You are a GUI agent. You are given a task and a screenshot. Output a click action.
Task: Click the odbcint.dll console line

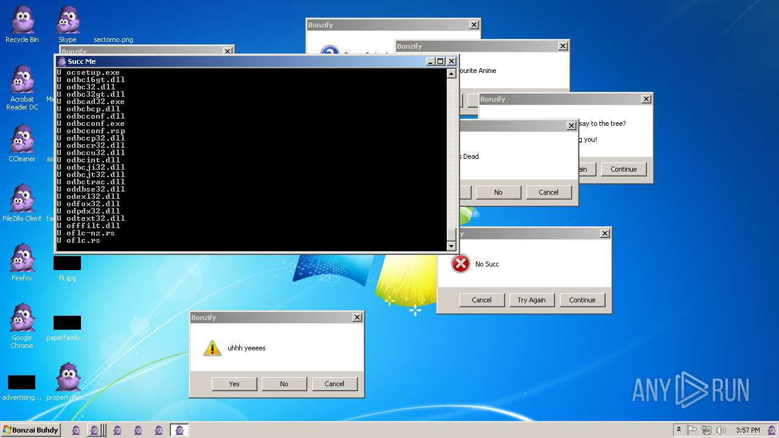pyautogui.click(x=88, y=160)
